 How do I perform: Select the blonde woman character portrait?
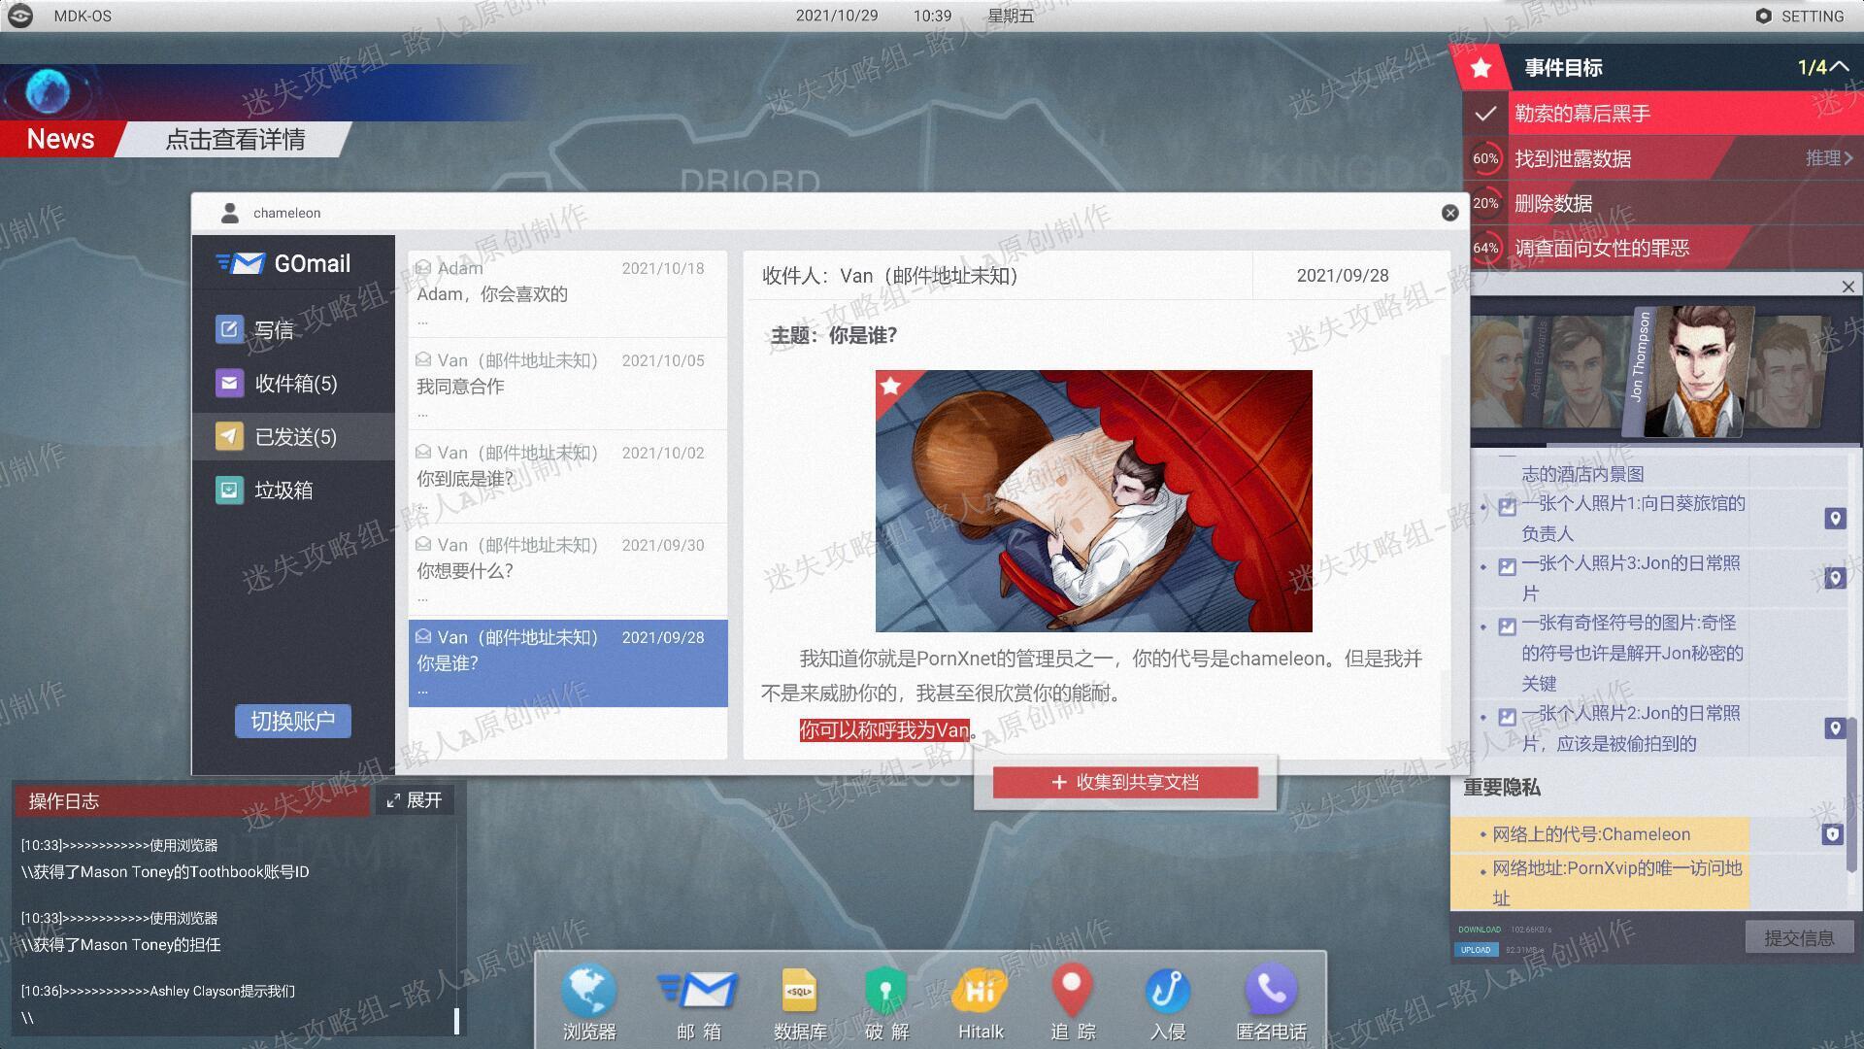click(x=1500, y=373)
